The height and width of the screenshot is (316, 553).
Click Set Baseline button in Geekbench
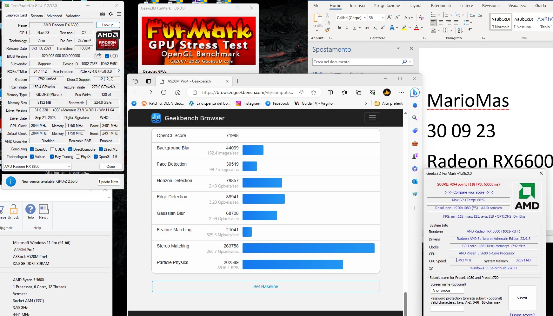[266, 286]
